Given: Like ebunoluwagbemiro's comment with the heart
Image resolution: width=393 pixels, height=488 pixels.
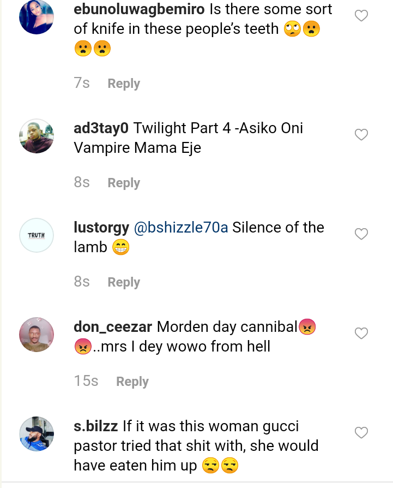Looking at the screenshot, I should point(361,16).
